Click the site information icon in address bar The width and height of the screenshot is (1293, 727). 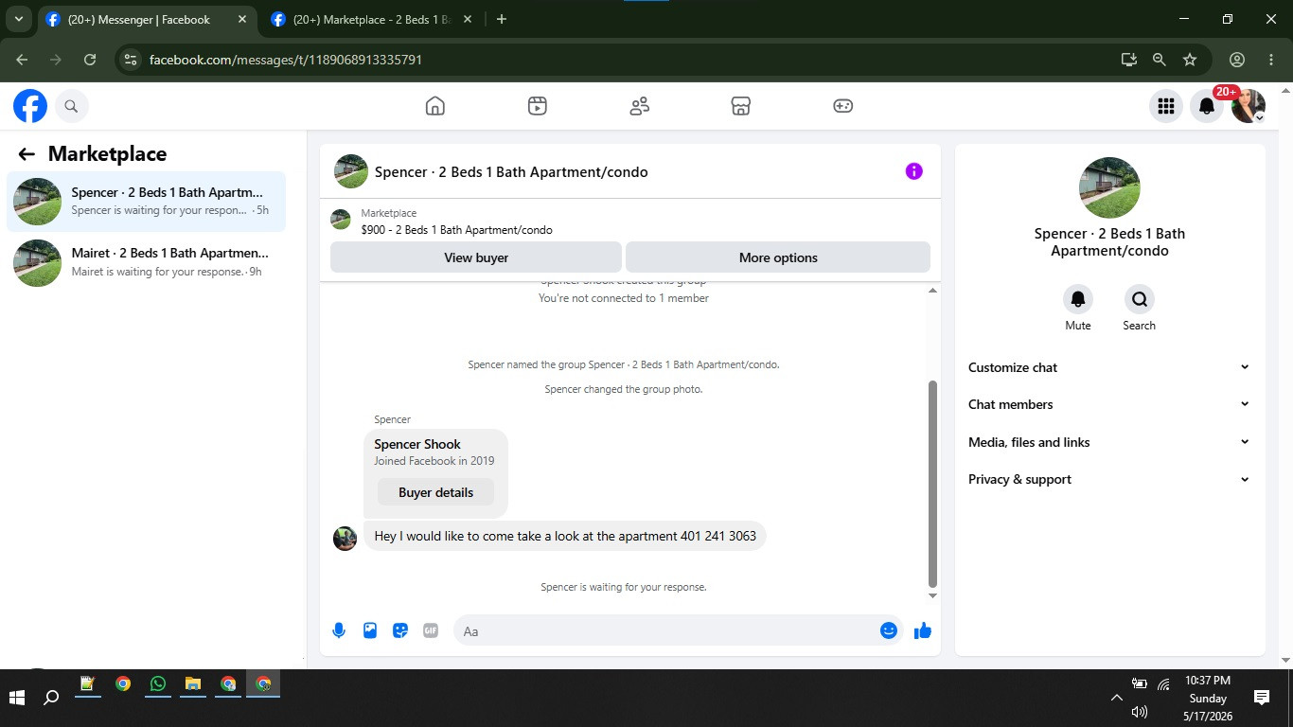tap(131, 60)
